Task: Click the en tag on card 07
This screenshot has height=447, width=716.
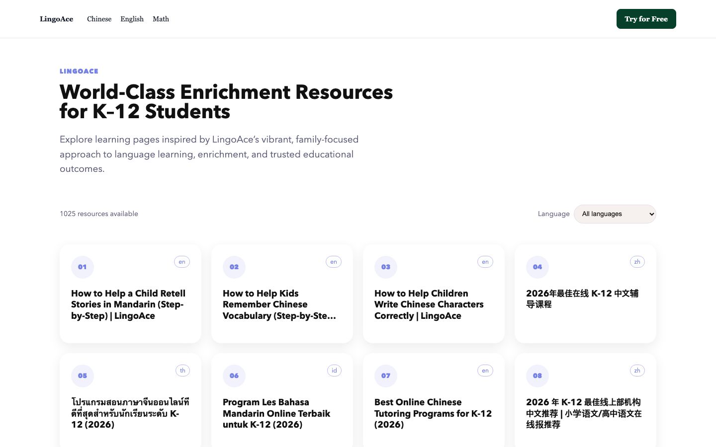Action: click(x=485, y=371)
